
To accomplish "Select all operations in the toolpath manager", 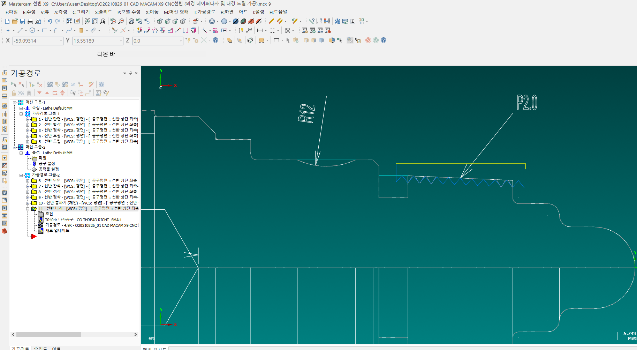I will pyautogui.click(x=14, y=84).
